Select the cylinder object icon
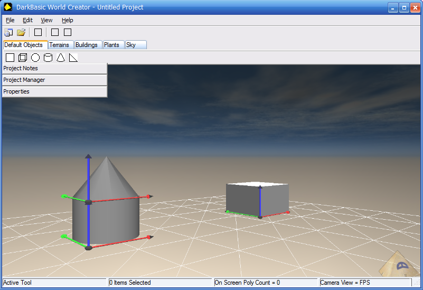This screenshot has height=290, width=423. point(48,58)
